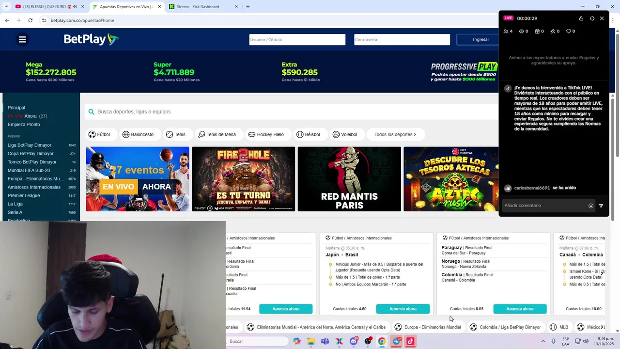Open TikTok LIVE Studio in taskbar
Viewport: 620px width, 349px height.
click(410, 341)
